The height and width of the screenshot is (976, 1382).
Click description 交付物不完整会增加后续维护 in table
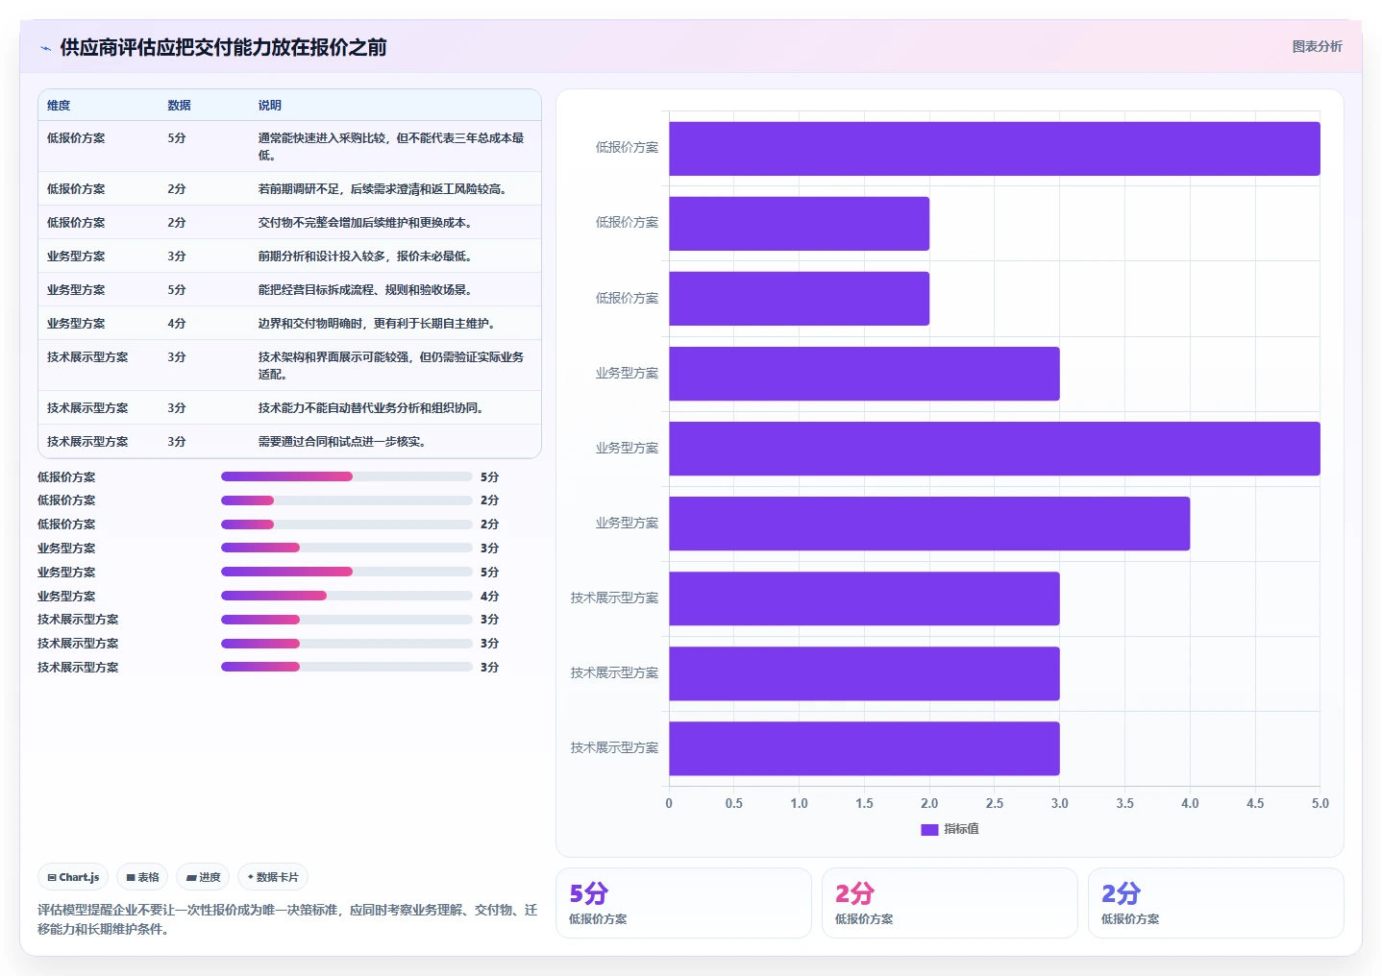pyautogui.click(x=364, y=223)
